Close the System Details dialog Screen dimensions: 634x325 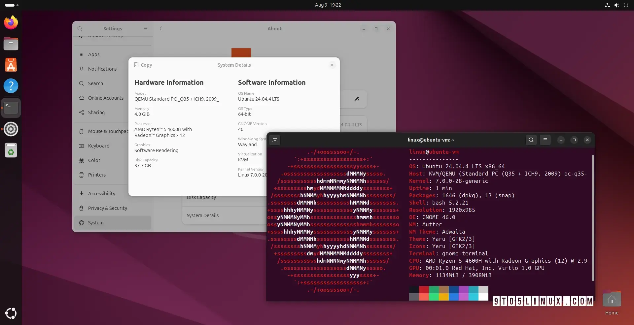coord(332,65)
